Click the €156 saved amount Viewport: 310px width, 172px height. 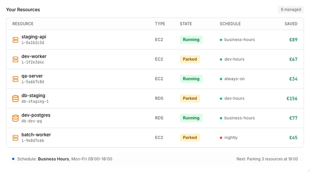(x=292, y=98)
